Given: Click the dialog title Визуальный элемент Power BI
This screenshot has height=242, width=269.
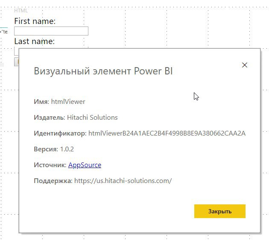Looking at the screenshot, I should (x=103, y=71).
